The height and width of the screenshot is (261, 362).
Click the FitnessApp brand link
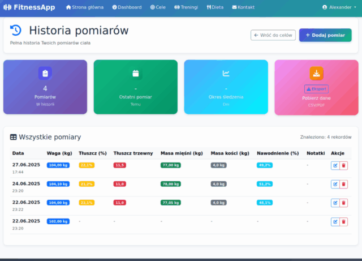coord(29,7)
